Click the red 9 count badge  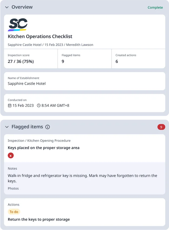(x=161, y=127)
